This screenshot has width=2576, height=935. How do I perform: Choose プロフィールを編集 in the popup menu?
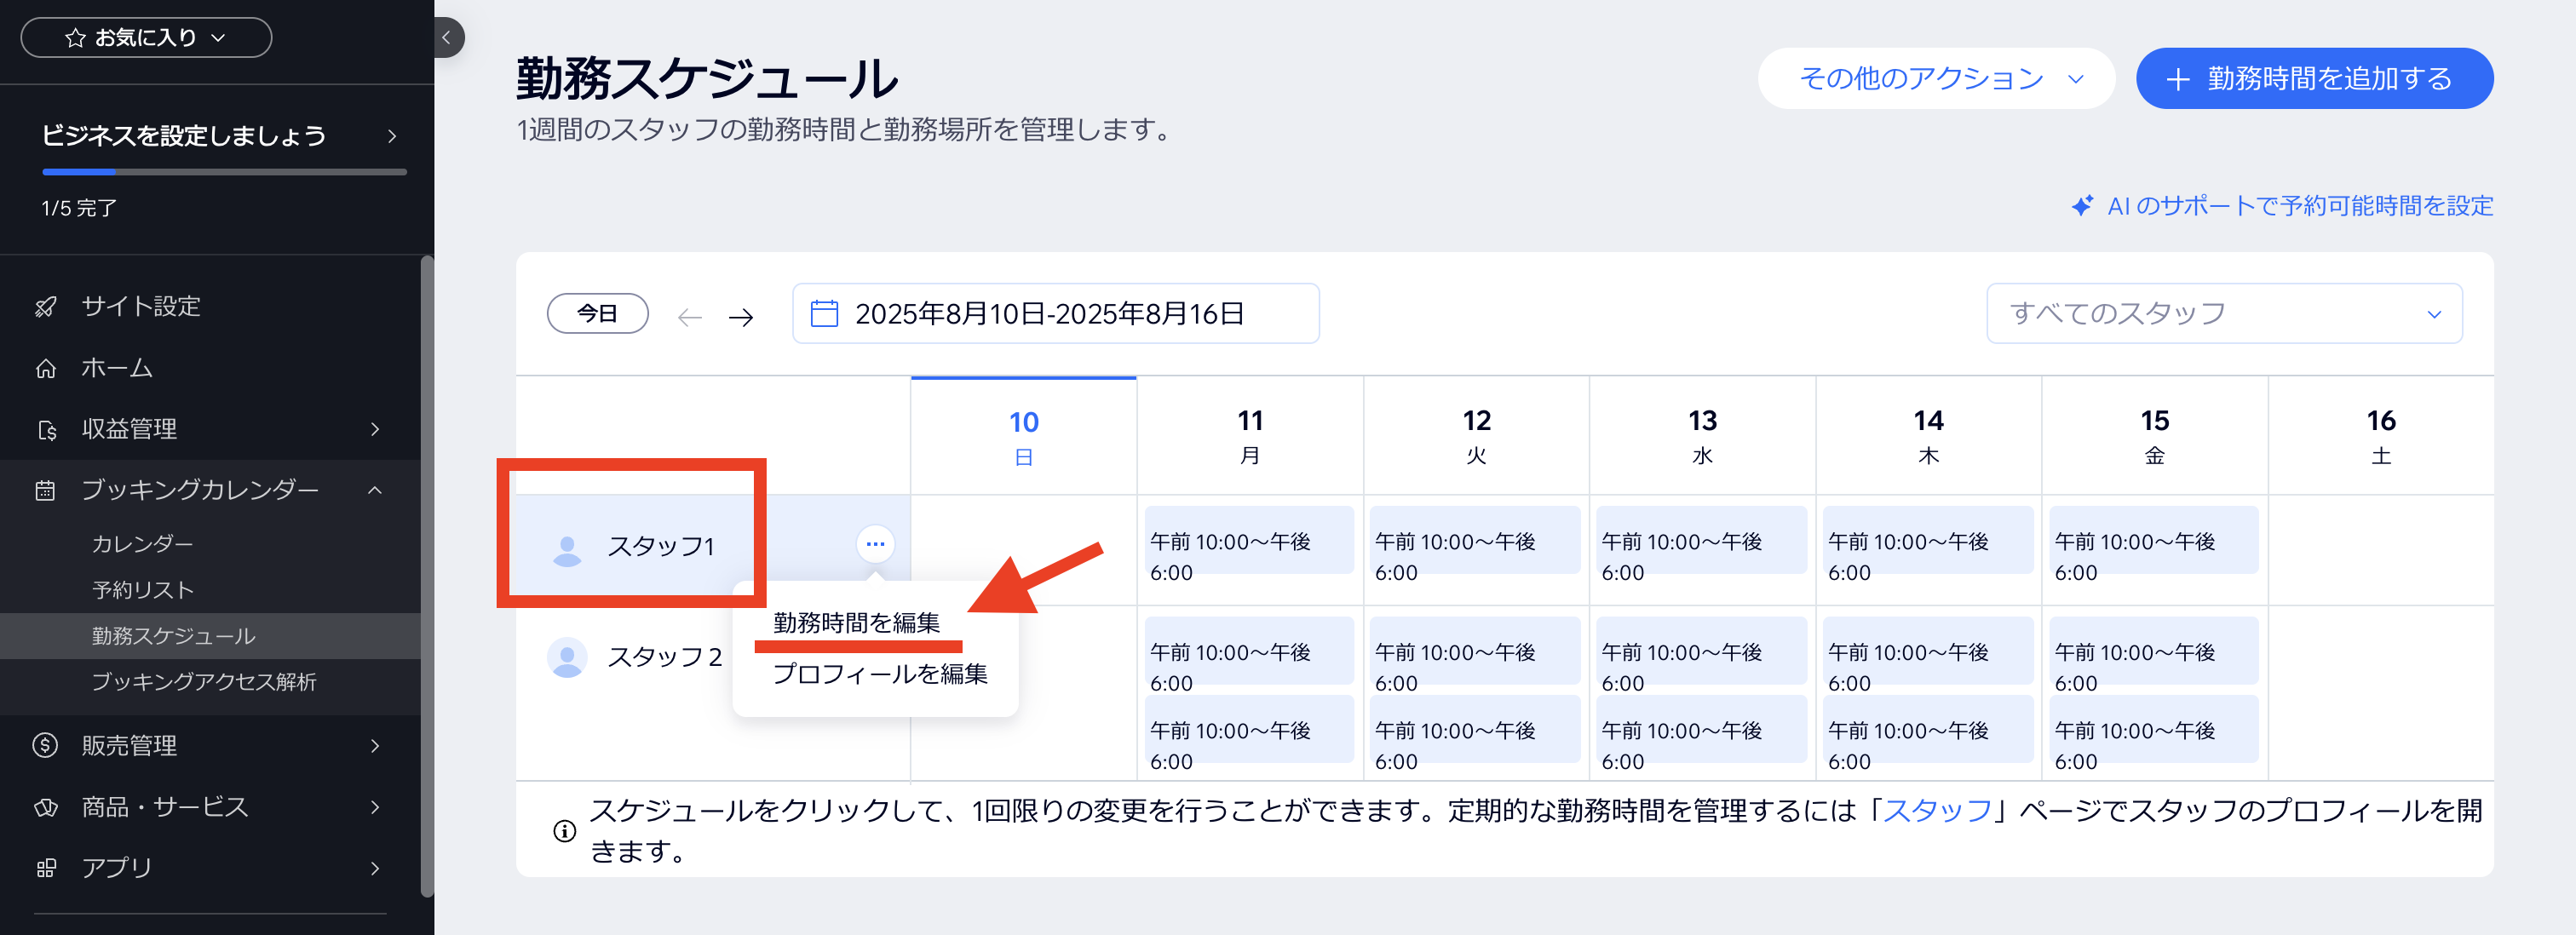(x=880, y=674)
